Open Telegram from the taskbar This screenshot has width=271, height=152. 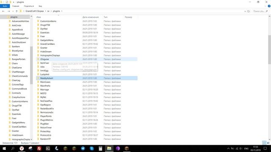83,148
